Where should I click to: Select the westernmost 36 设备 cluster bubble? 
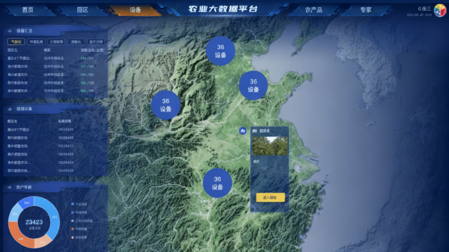point(166,105)
